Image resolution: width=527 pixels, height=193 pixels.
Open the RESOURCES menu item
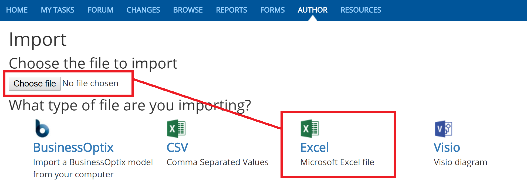pyautogui.click(x=361, y=10)
